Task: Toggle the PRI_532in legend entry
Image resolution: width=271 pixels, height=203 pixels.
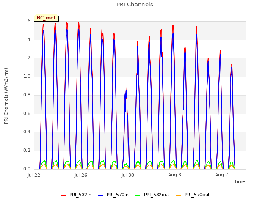Action: pos(76,195)
